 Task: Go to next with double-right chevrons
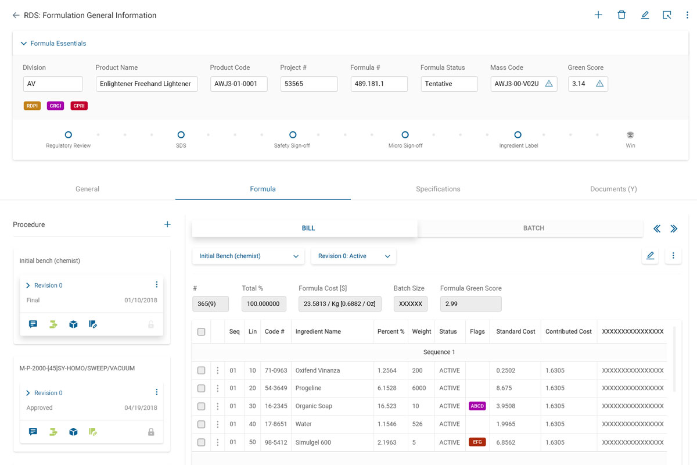(674, 229)
